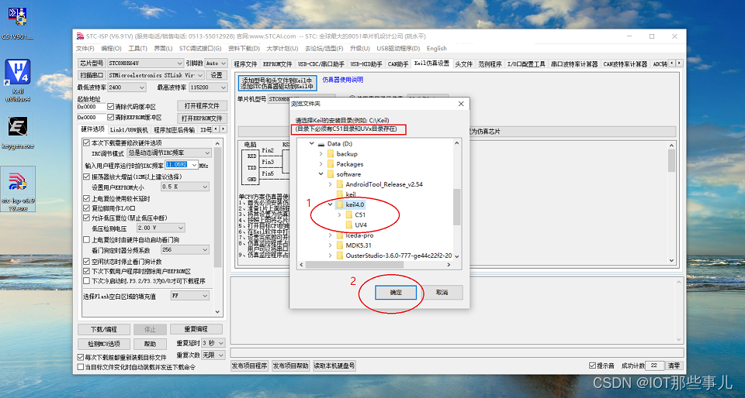Viewport: 745px width, 398px height.
Task: Click the AndroidTool_Release_v2.54 folder icon
Action: click(x=340, y=184)
